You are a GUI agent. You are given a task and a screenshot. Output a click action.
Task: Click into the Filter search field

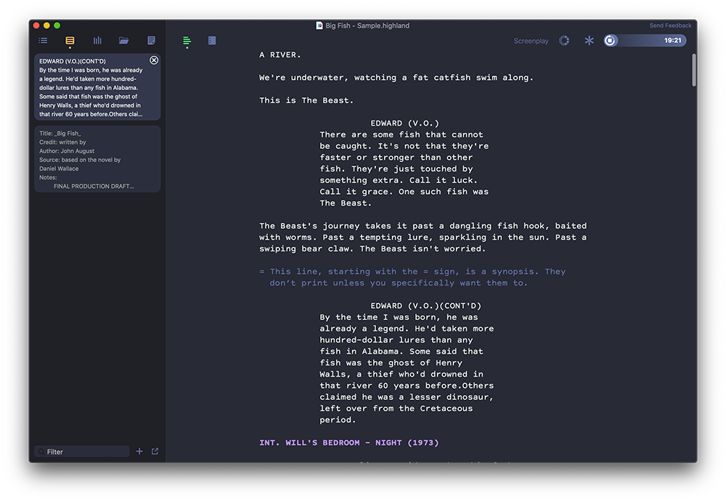coord(86,452)
